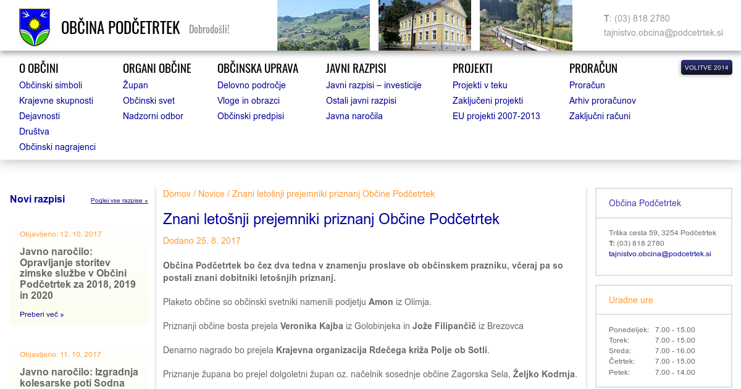
Task: Open EU projekti 2007-2013 link
Action: [x=496, y=116]
